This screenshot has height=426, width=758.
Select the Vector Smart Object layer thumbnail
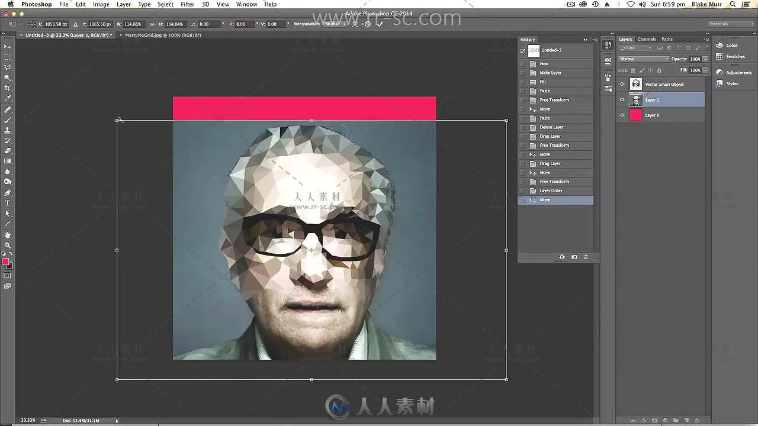635,84
